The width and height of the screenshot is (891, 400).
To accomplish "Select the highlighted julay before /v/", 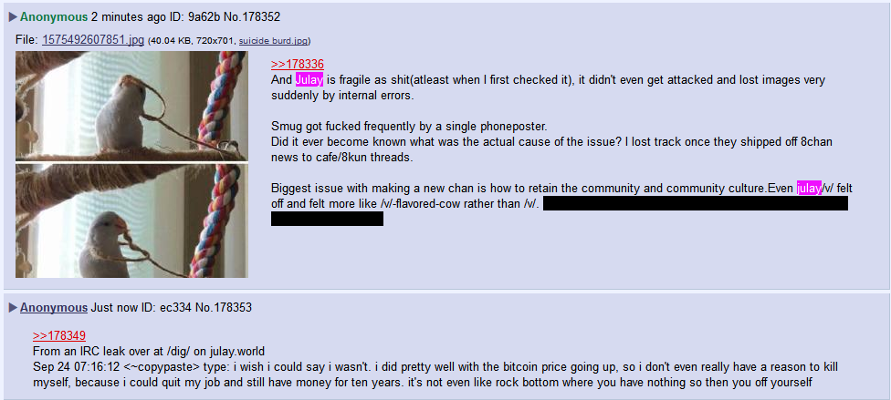I will click(809, 188).
